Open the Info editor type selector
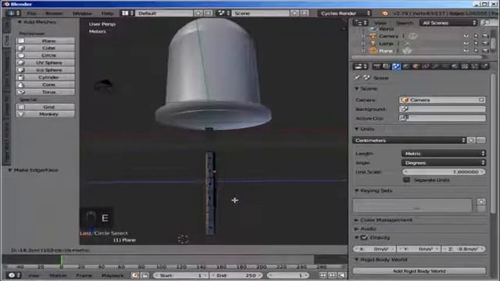This screenshot has height=281, width=500. pyautogui.click(x=13, y=13)
